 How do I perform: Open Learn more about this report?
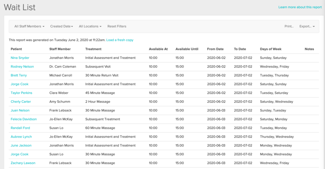300,7
